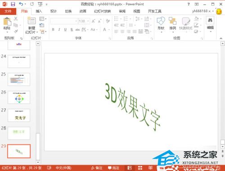
Task: Click the Shape Fill paint bucket icon
Action: coord(196,19)
